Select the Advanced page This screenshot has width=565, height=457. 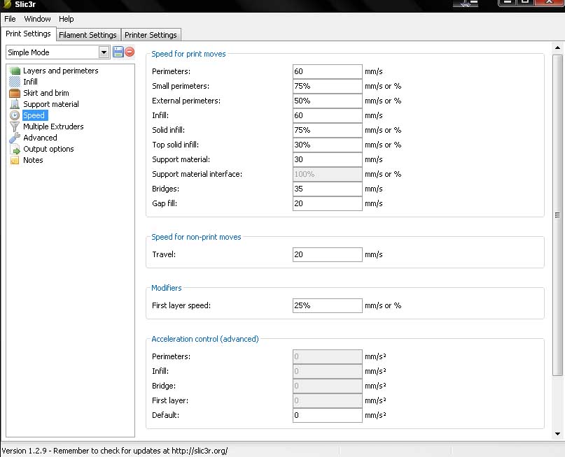[x=41, y=138]
